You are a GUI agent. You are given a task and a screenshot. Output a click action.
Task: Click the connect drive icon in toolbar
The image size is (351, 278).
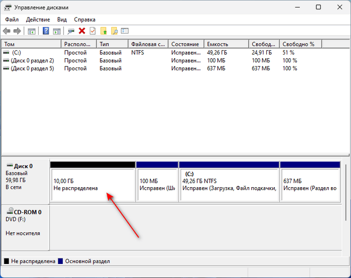(x=71, y=31)
